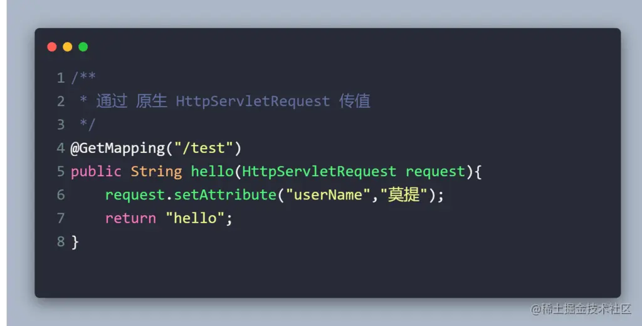642x326 pixels.
Task: Click the green maximize dot
Action: [x=83, y=47]
